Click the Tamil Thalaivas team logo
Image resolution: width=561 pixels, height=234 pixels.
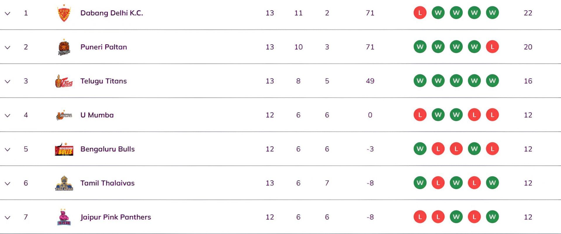(x=64, y=183)
